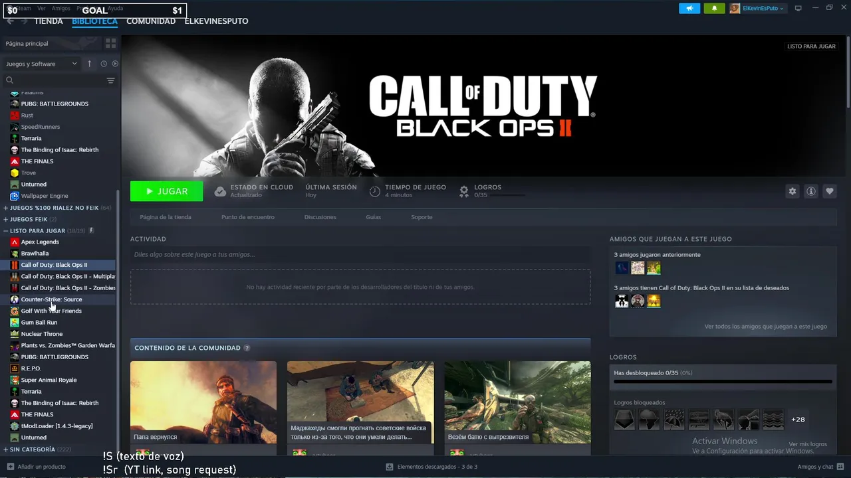851x478 pixels.
Task: Click the green JUGAR button
Action: (x=167, y=191)
